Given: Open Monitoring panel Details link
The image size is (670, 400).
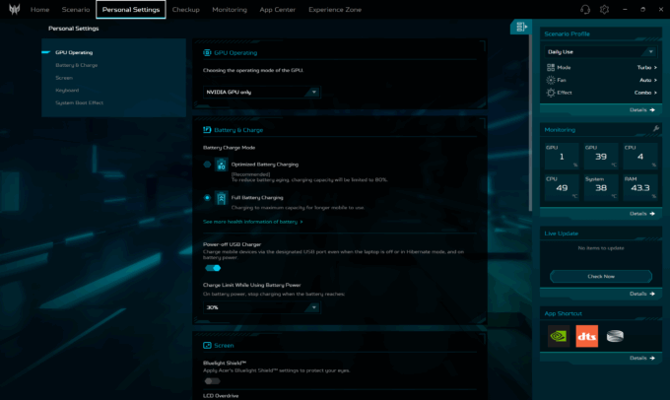Looking at the screenshot, I should coord(642,213).
